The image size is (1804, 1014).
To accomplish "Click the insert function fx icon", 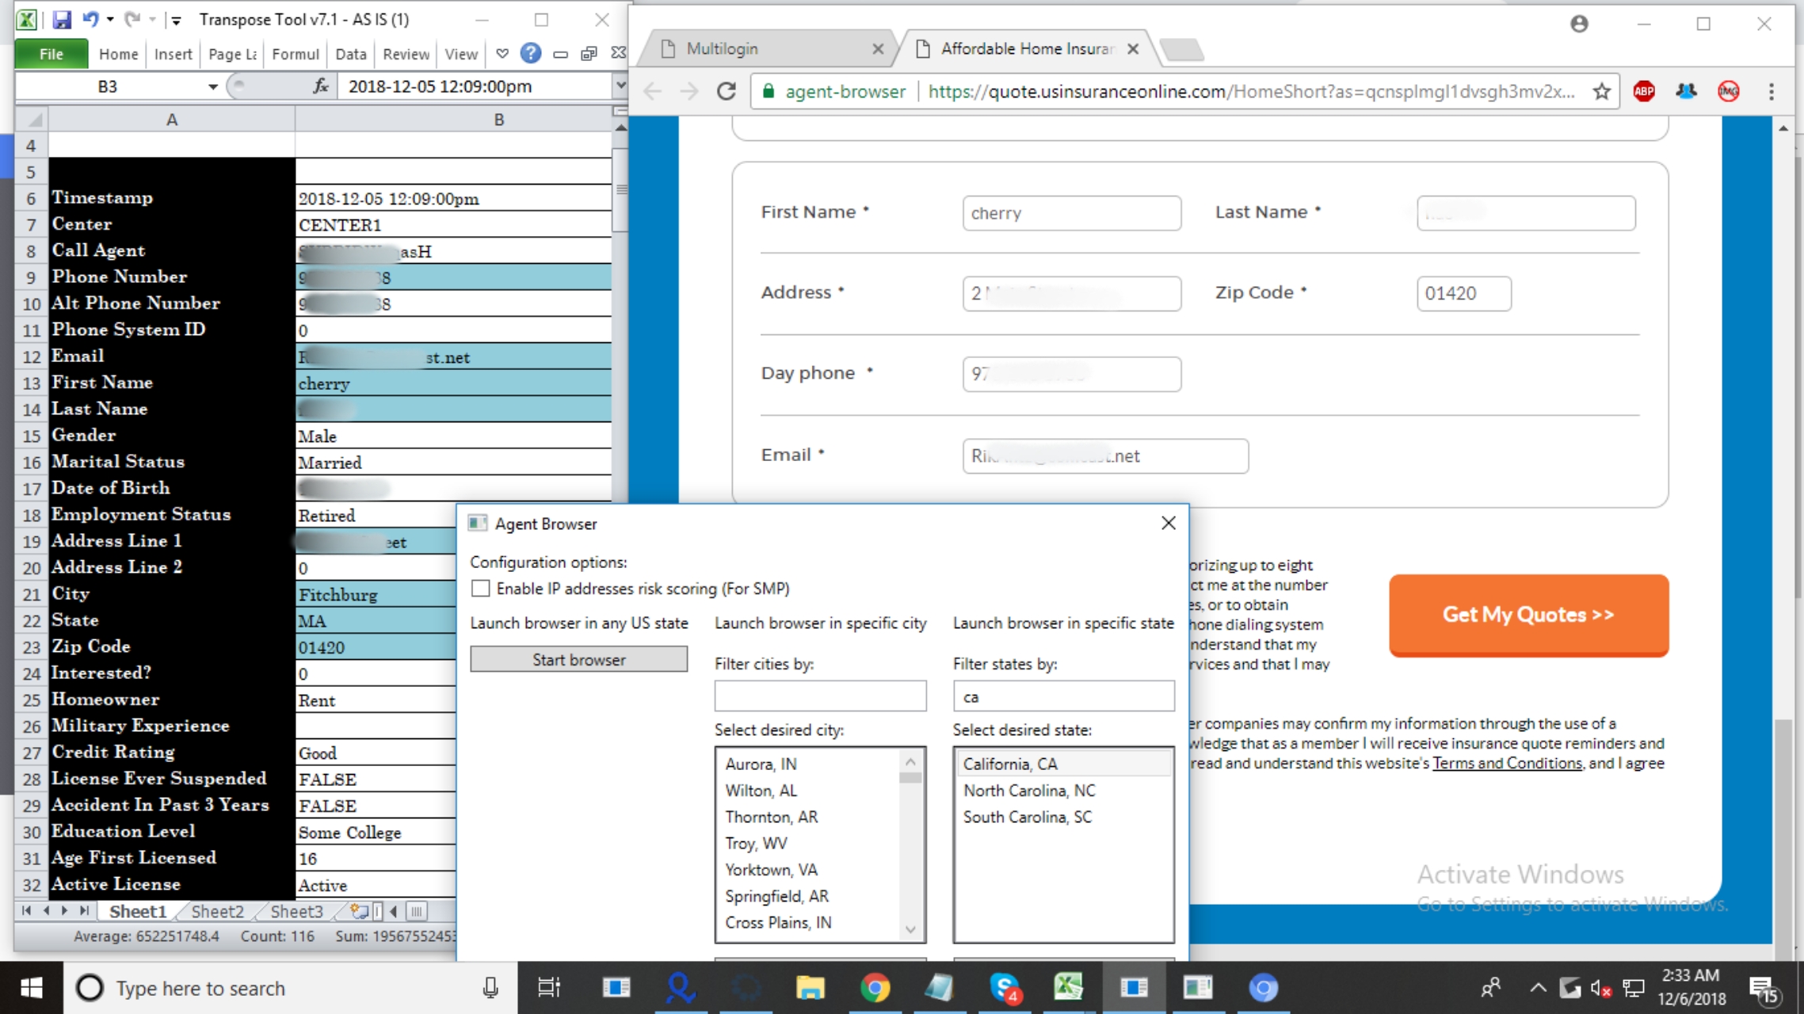I will pos(320,86).
